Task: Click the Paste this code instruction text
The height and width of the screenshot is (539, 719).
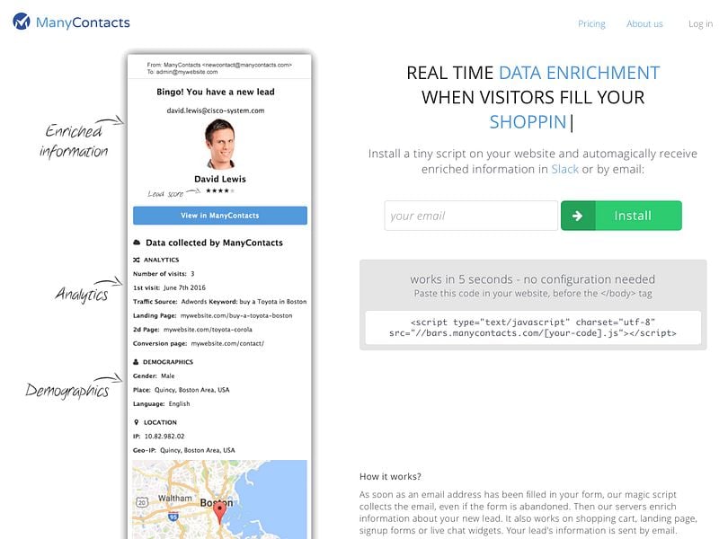Action: [533, 294]
